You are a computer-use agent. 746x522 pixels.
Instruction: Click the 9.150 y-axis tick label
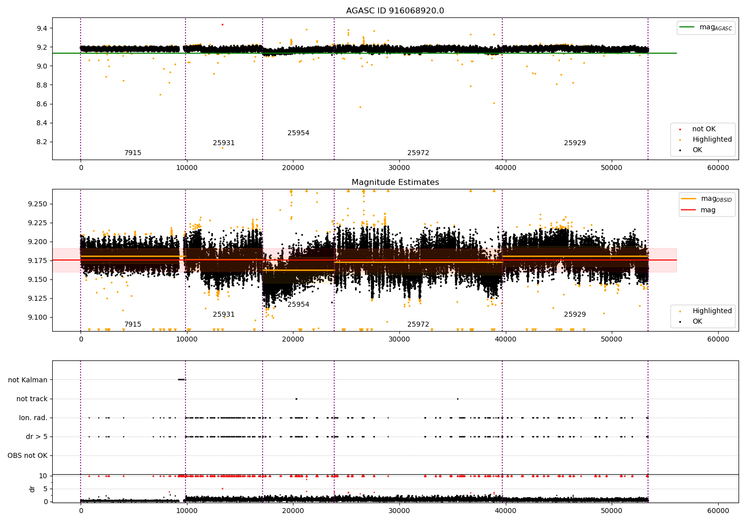pyautogui.click(x=38, y=279)
